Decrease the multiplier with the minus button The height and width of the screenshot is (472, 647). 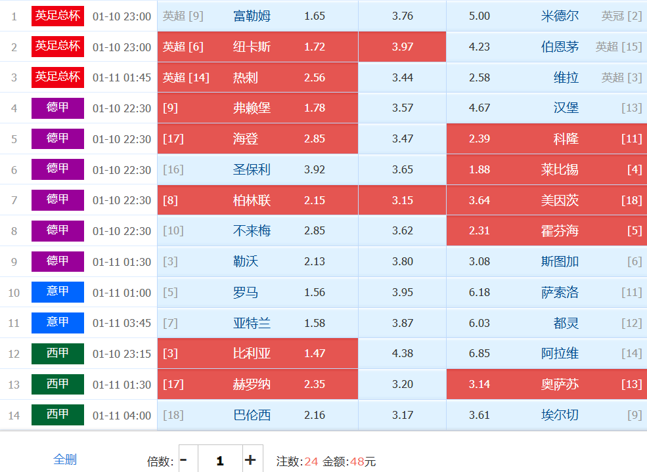pyautogui.click(x=184, y=460)
